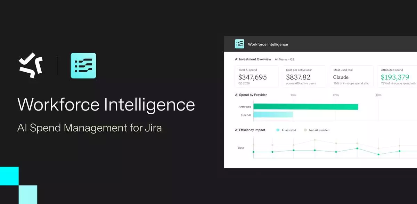Open the 'All Teams – Q3' filter

(x=284, y=59)
